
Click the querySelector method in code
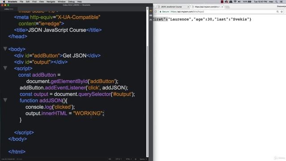click(x=94, y=94)
